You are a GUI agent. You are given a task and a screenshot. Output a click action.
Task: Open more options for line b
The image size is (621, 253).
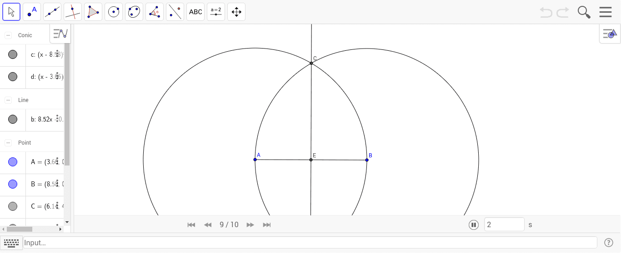(x=57, y=119)
